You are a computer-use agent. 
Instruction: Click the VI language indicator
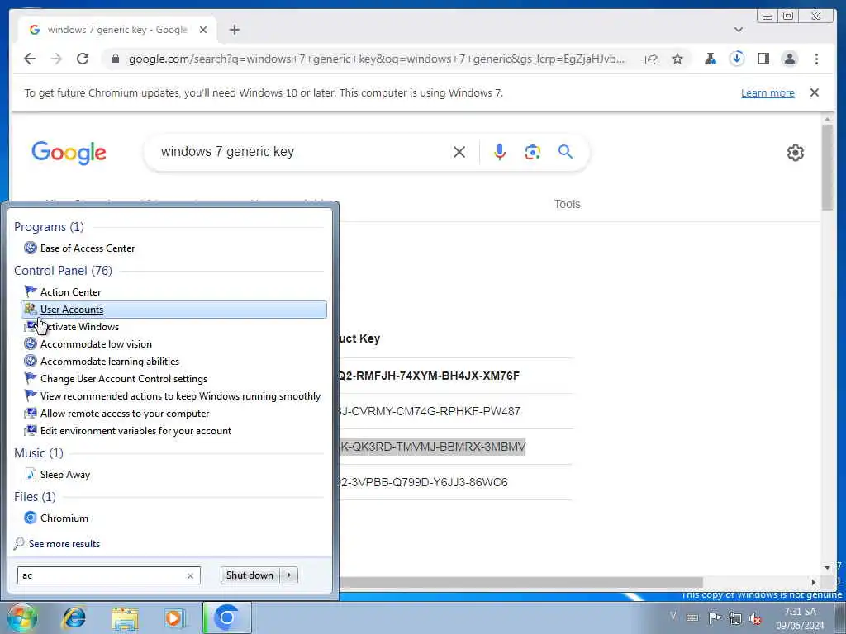[674, 616]
